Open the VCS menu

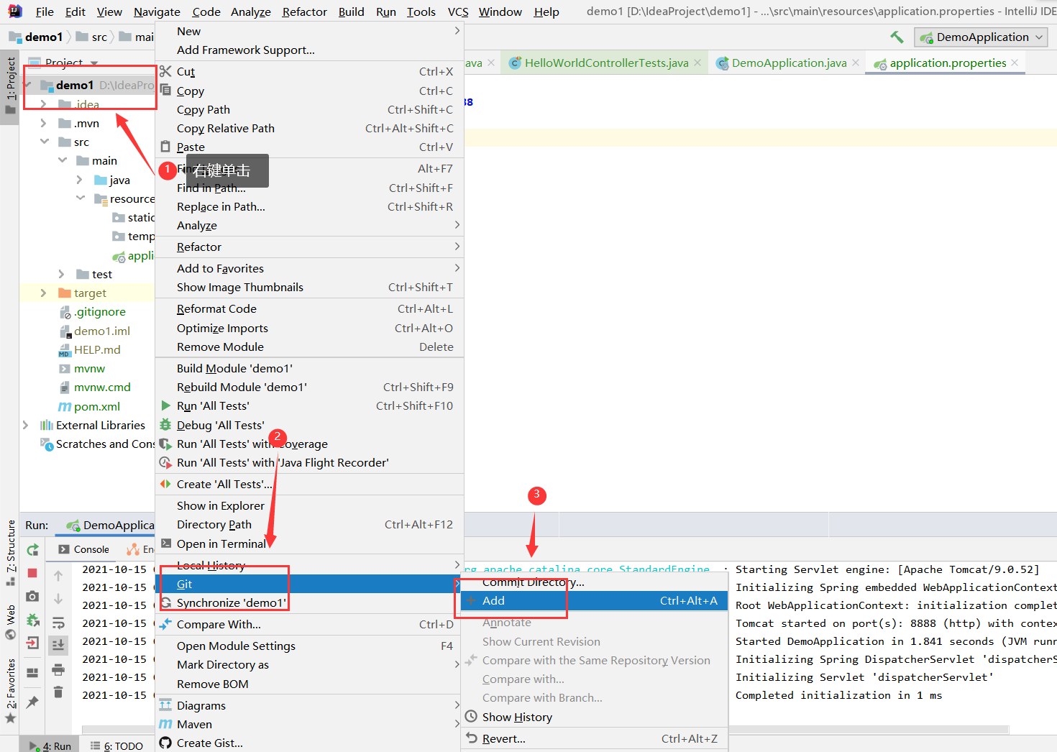(458, 12)
